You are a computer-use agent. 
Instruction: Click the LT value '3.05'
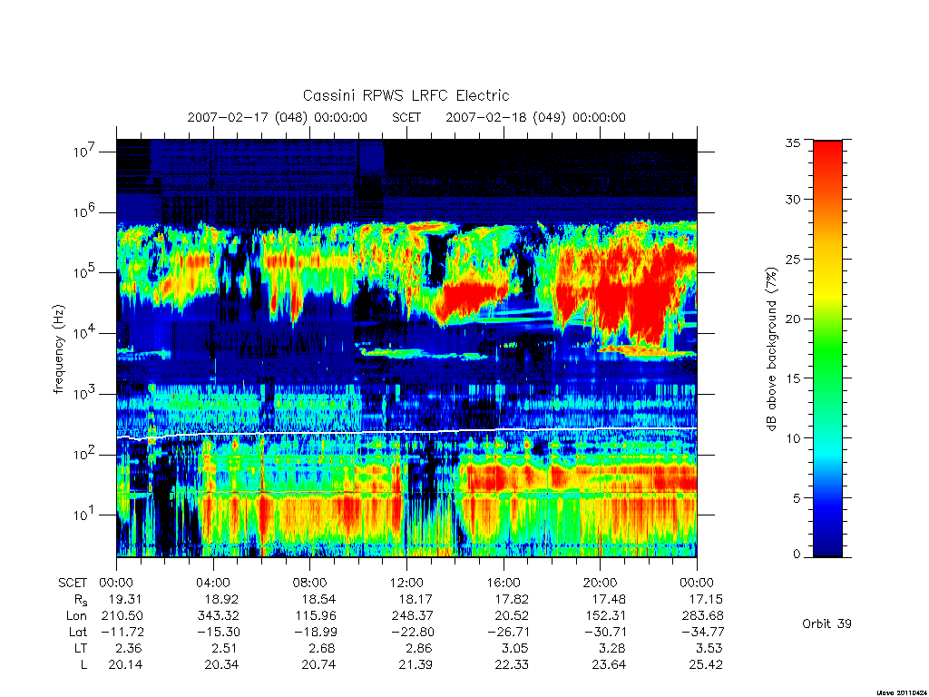[516, 649]
